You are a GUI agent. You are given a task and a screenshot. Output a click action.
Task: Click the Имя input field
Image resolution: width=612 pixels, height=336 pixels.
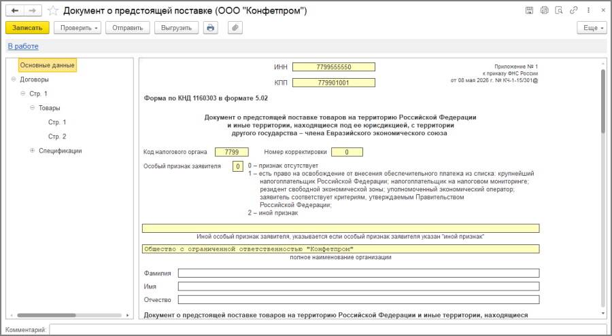pyautogui.click(x=358, y=286)
